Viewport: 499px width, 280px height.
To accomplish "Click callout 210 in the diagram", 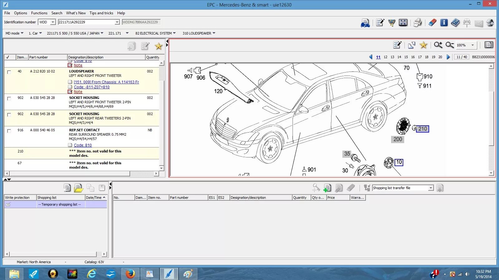I will click(x=423, y=129).
